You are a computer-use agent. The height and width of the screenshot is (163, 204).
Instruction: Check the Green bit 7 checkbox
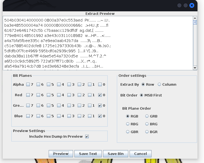(28, 105)
